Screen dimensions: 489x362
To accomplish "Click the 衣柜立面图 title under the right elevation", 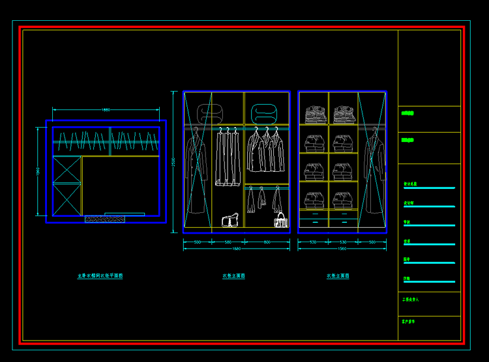I will click(x=338, y=275).
